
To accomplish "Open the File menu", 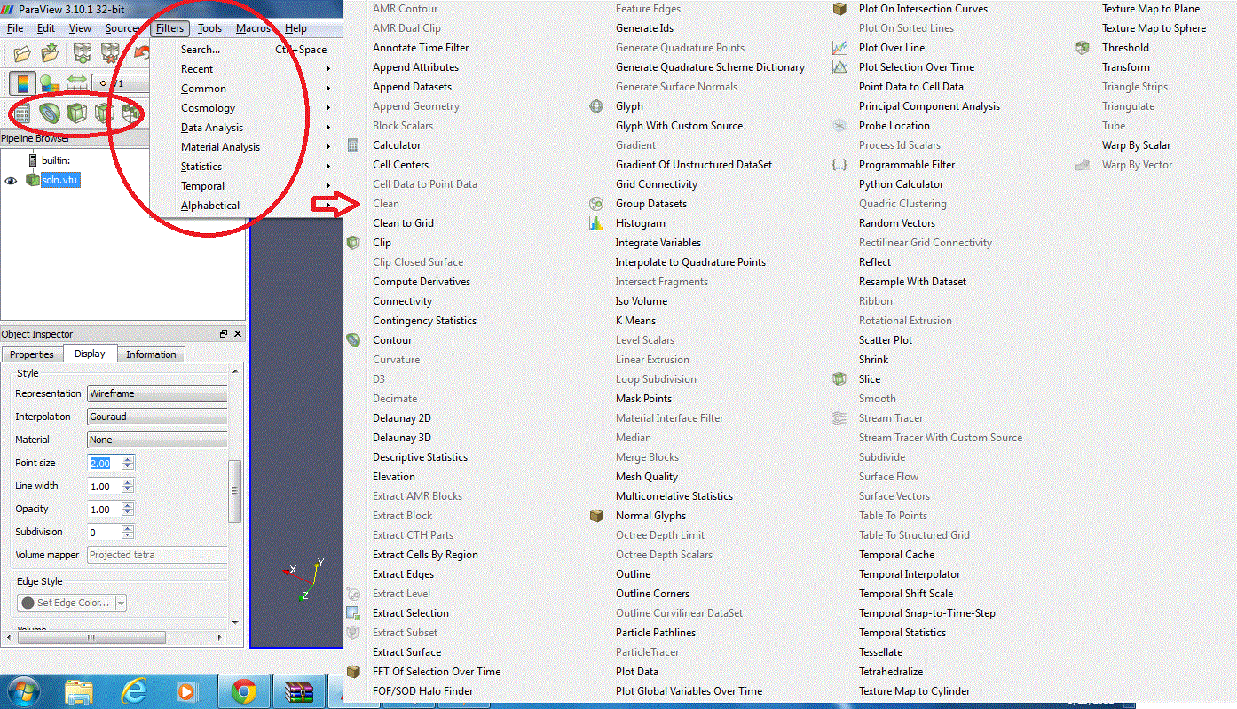I will click(15, 28).
